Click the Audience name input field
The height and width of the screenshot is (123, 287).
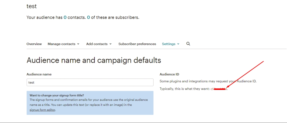tap(90, 82)
